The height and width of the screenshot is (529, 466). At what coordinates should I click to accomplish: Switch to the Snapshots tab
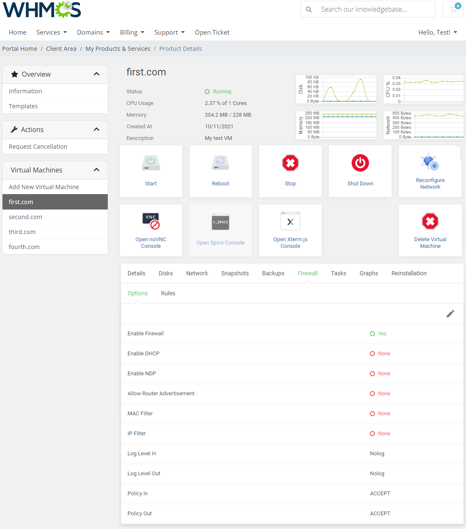pyautogui.click(x=235, y=273)
